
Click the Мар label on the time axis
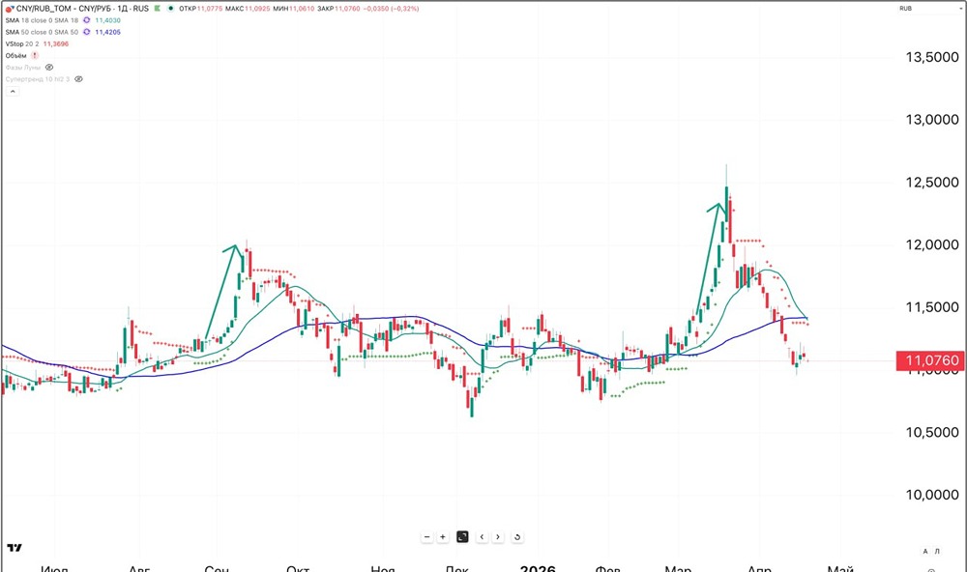(x=678, y=568)
